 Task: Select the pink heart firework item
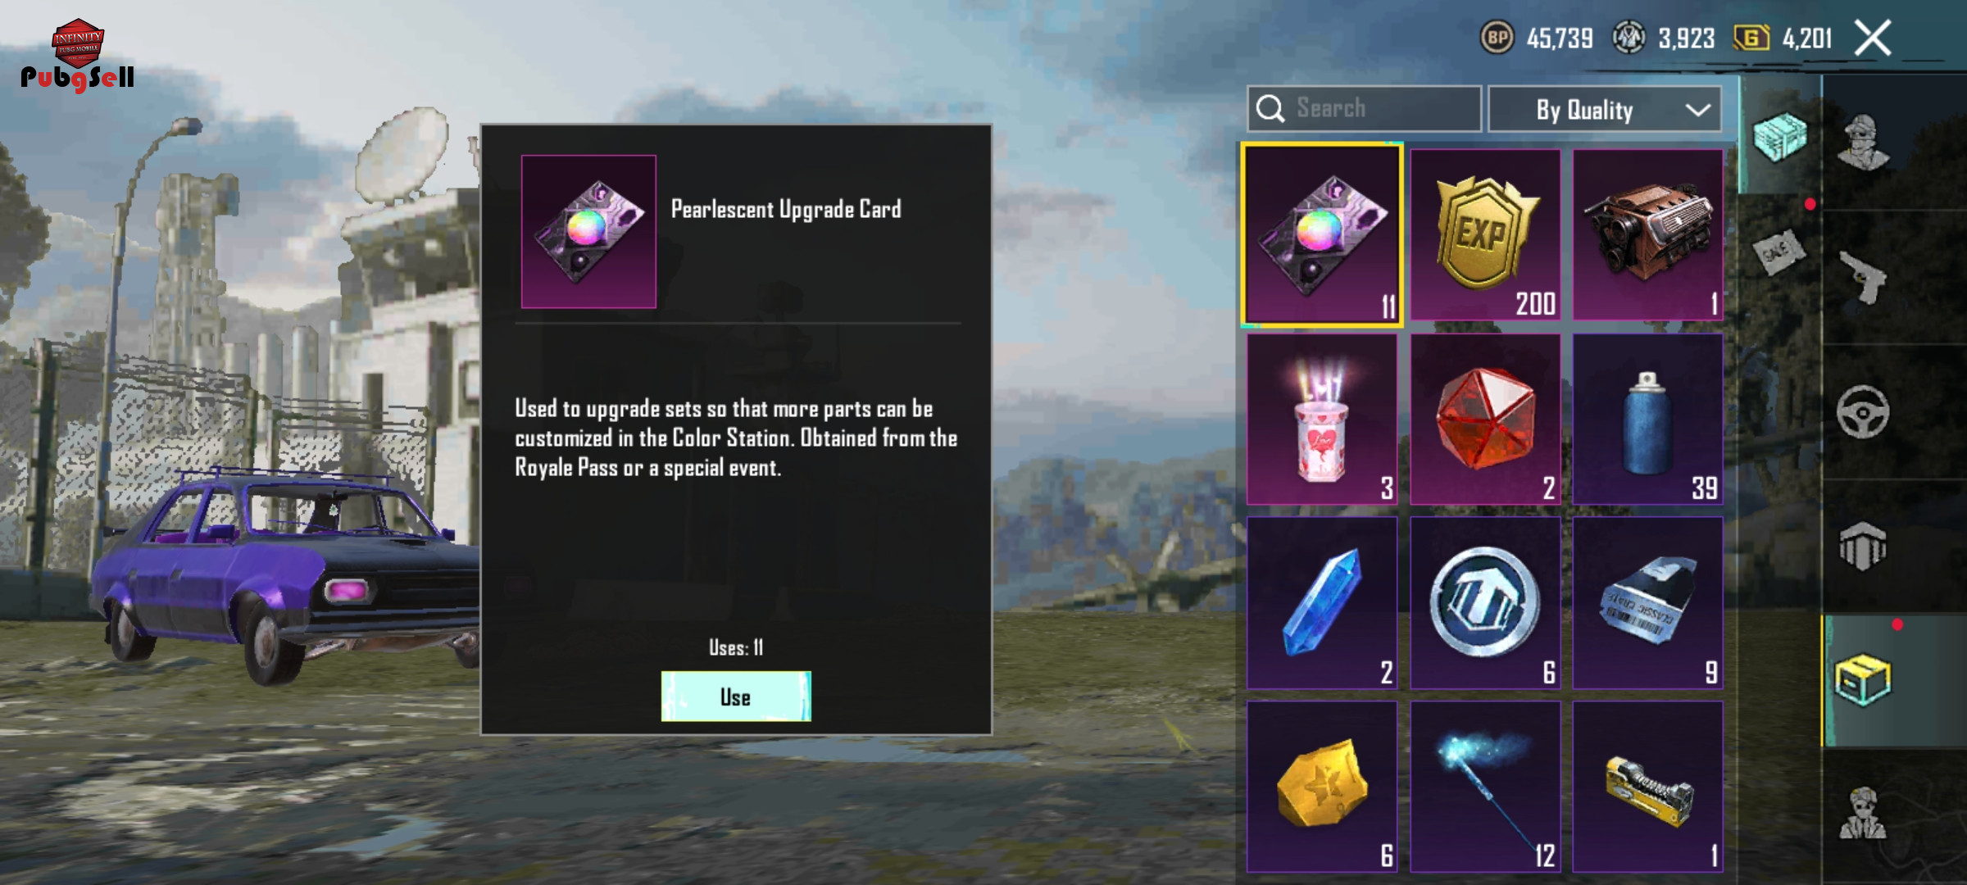(1321, 419)
